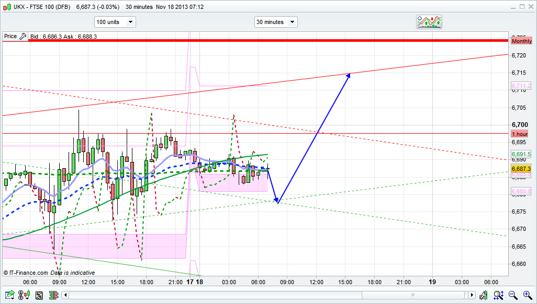Expand the 30 minutes timeframe dropdown
The image size is (537, 304).
tap(276, 22)
